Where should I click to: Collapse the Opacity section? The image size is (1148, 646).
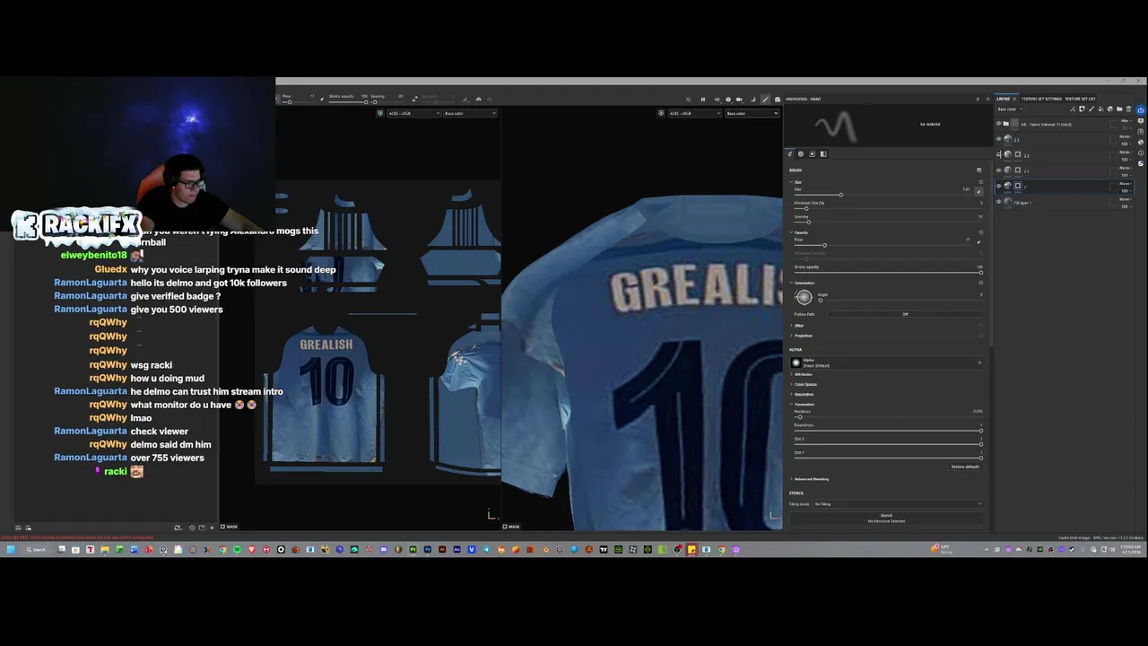pos(791,232)
